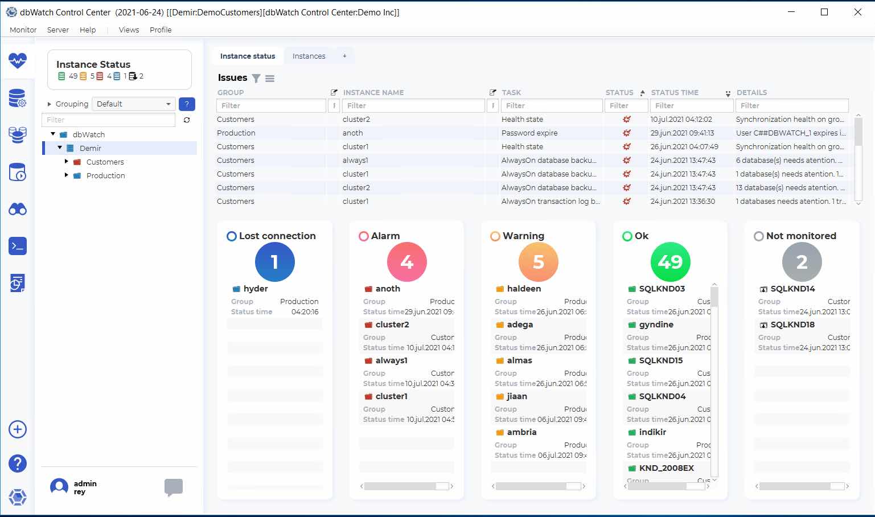Click the blue question mark button beside grouping
875x517 pixels.
(x=187, y=104)
